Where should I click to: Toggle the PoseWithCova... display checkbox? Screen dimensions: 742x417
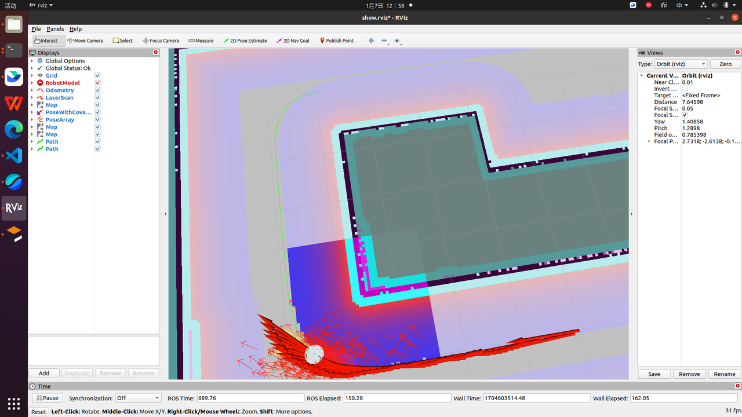point(97,112)
